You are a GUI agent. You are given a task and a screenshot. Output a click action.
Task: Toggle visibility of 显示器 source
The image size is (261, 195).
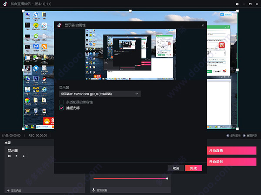click(x=9, y=156)
